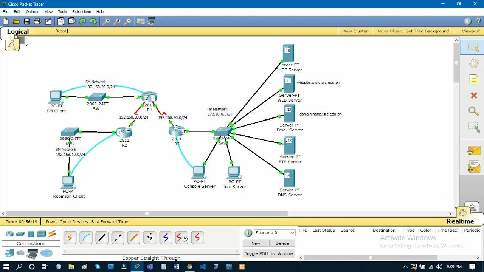484x272 pixels.
Task: Open the Edit menu
Action: [x=17, y=12]
